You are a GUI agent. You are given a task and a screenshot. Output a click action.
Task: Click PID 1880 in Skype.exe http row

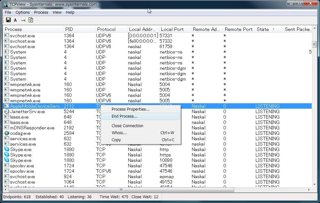[69, 149]
